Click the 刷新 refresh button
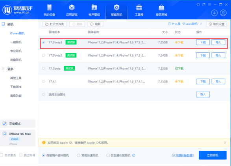The height and width of the screenshot is (166, 231). tap(95, 24)
